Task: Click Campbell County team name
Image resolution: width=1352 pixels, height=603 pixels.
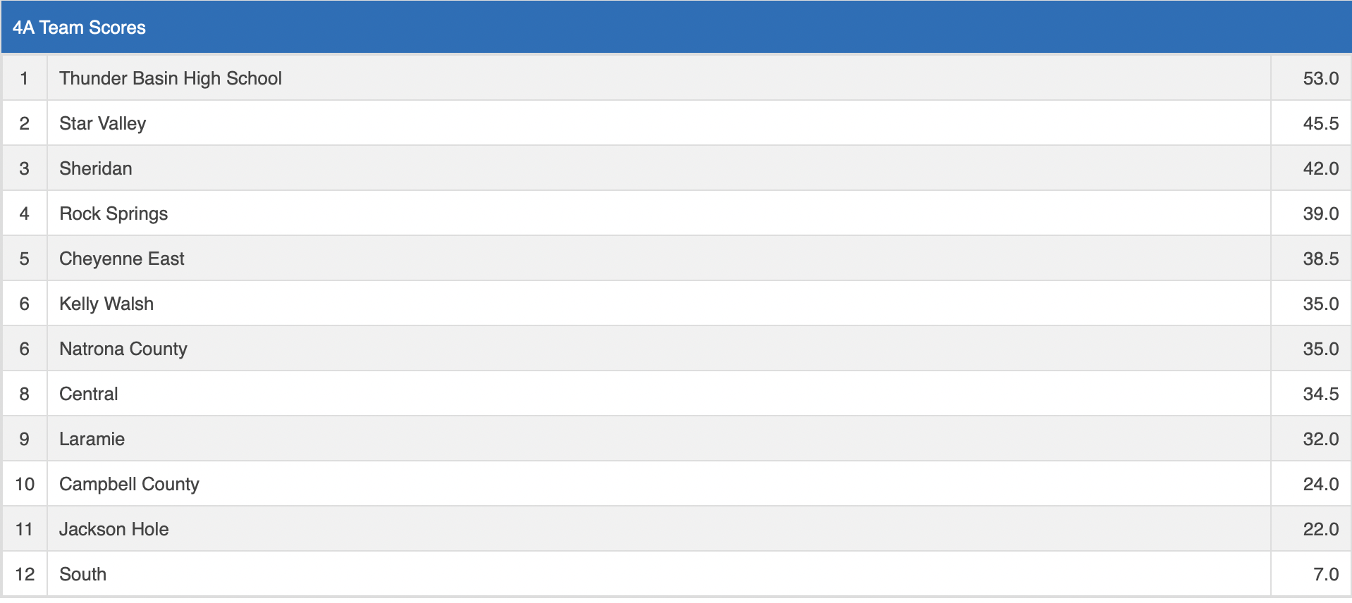Action: click(129, 484)
